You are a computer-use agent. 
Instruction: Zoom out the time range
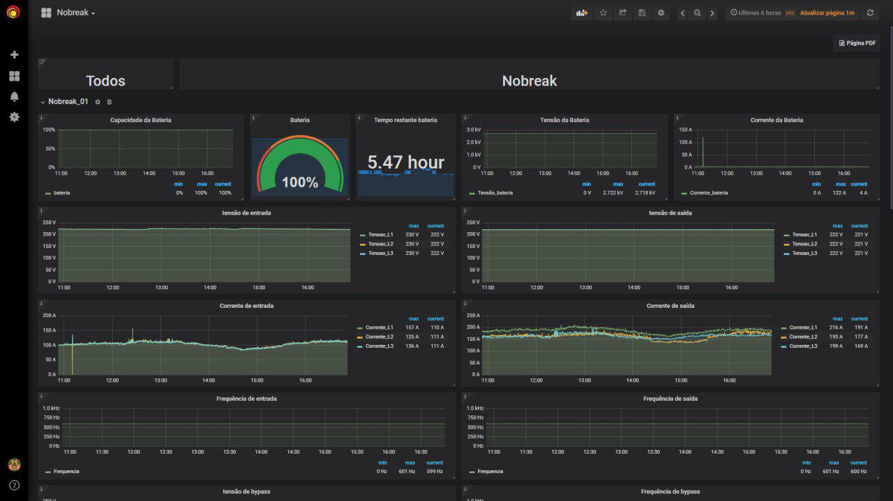point(697,13)
